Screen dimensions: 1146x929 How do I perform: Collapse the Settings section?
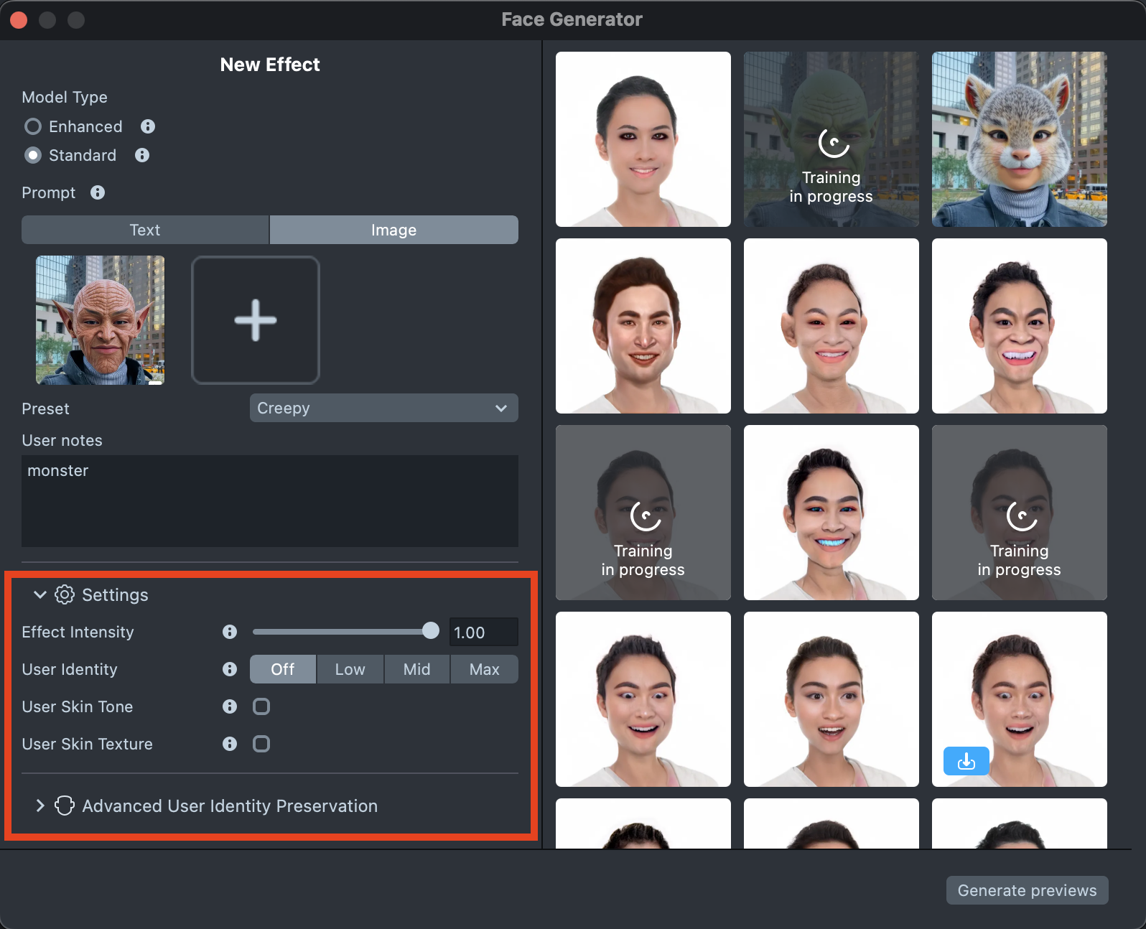[x=40, y=594]
